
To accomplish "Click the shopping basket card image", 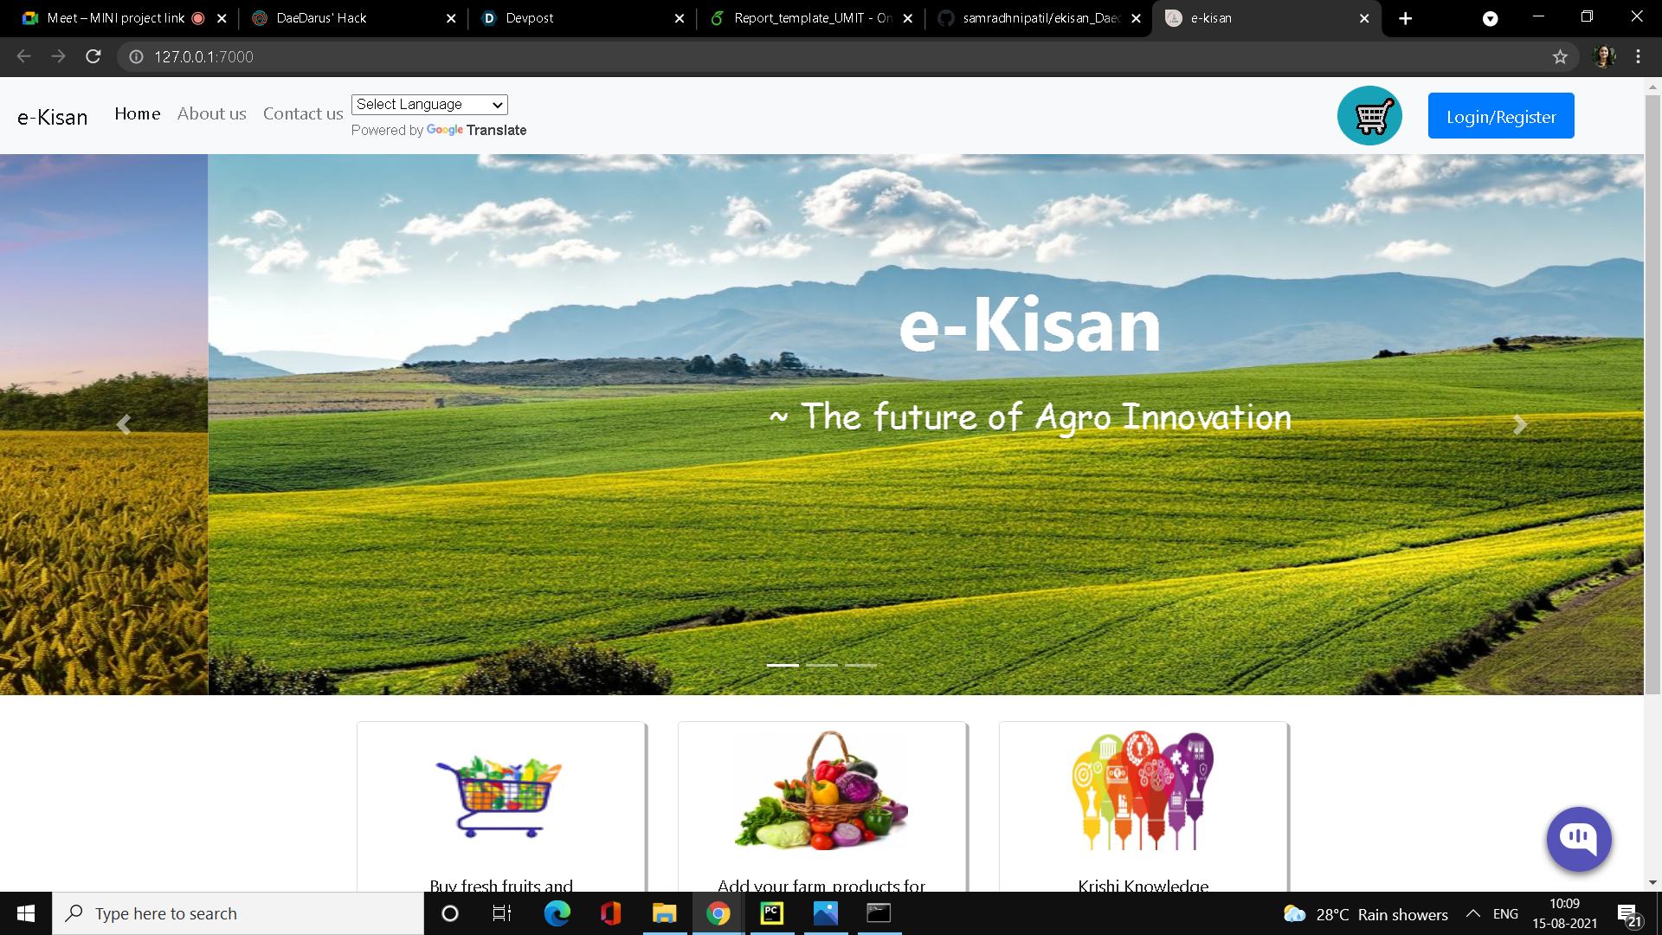I will click(x=500, y=795).
